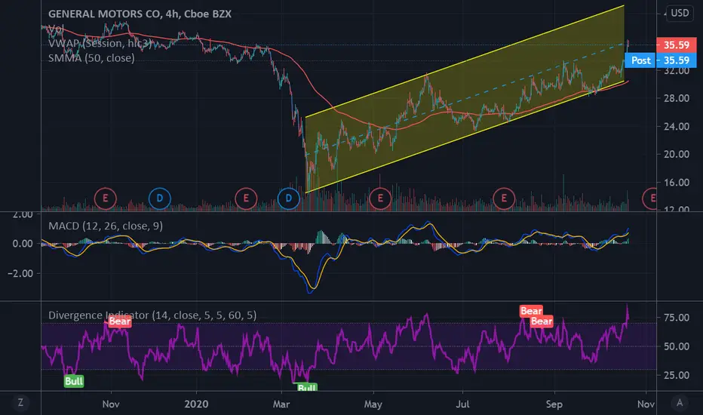Click the May label on time axis

pos(373,404)
